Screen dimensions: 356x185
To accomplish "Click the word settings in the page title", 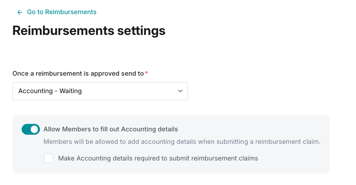I will [x=140, y=31].
